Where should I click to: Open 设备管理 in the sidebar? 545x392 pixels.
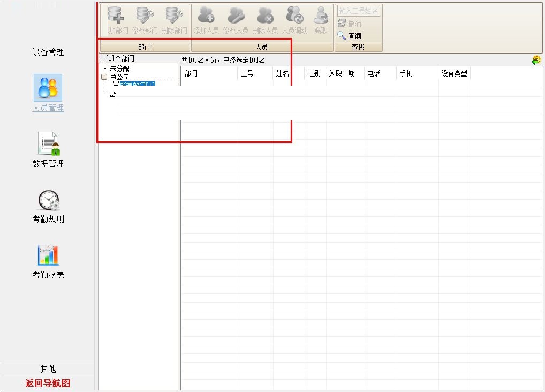click(x=48, y=52)
